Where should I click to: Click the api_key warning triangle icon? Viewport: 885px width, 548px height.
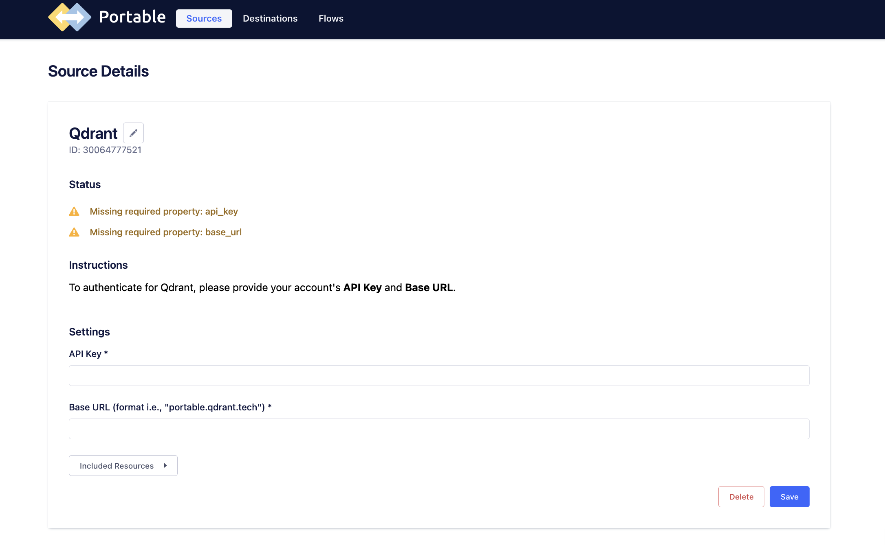click(x=74, y=211)
